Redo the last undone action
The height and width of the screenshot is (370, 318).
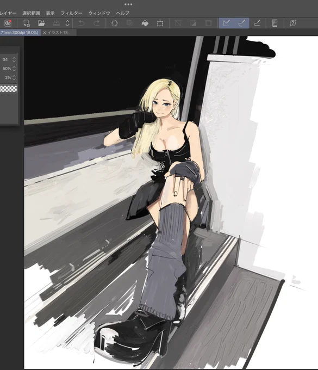point(97,23)
